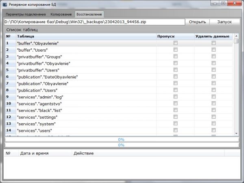The height and width of the screenshot is (183, 244).
Task: Click the Пропуск column header
Action: 175,37
